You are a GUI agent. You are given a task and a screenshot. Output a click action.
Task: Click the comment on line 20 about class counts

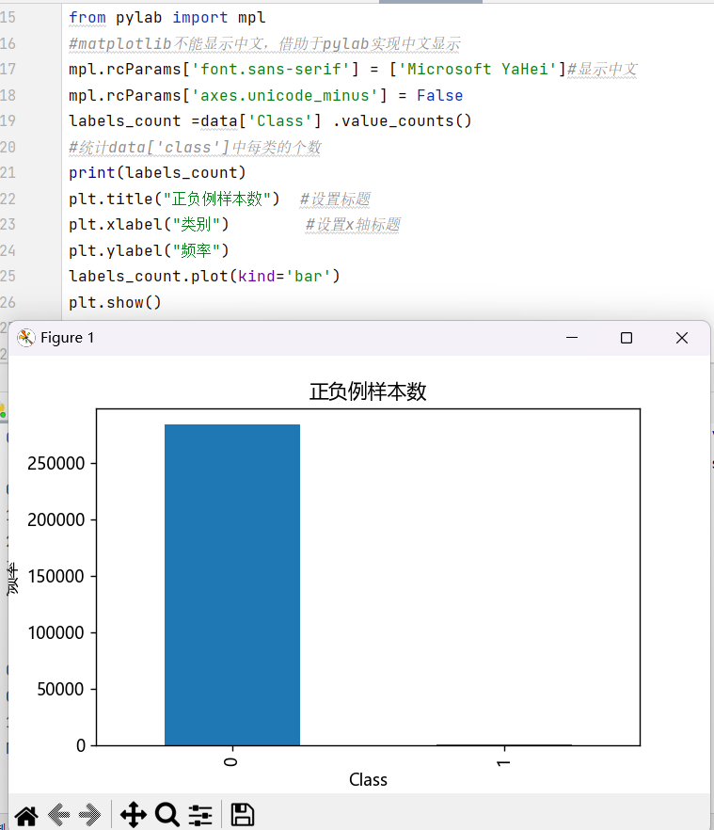(195, 147)
